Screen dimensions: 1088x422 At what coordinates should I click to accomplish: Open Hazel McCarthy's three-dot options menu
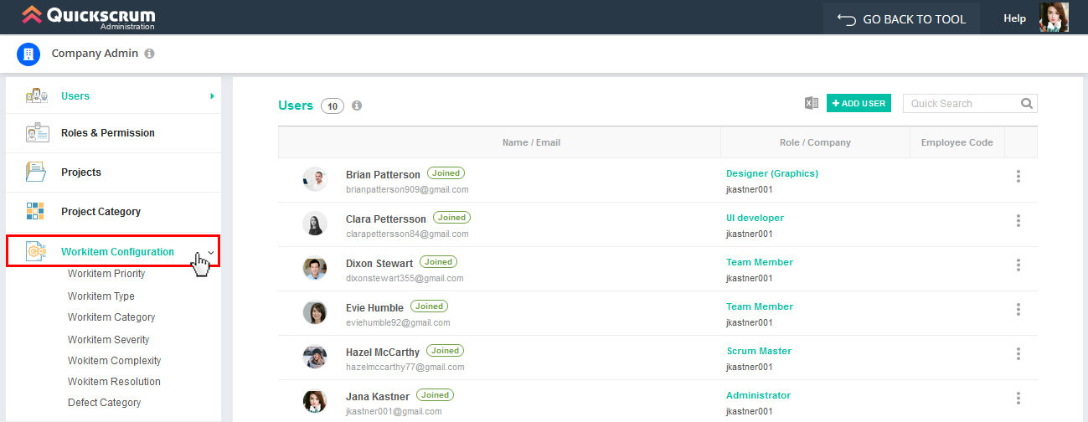point(1018,353)
